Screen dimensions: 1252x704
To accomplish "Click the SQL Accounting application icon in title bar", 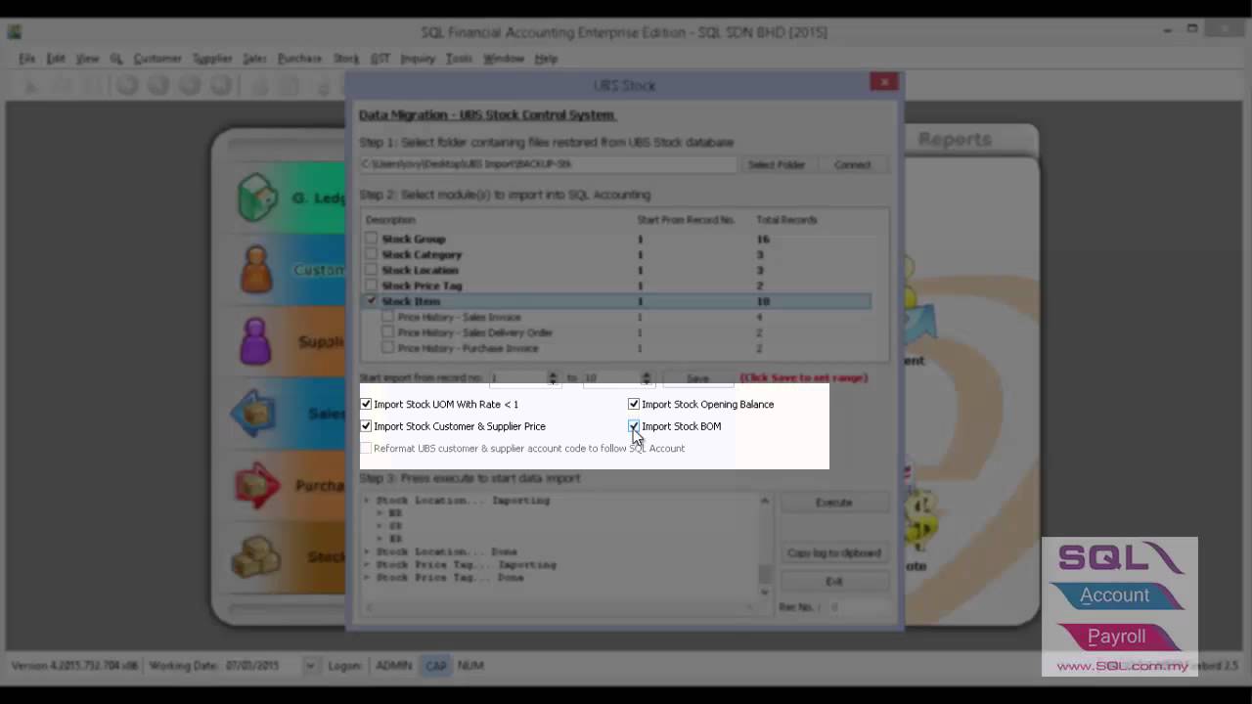I will 15,31.
